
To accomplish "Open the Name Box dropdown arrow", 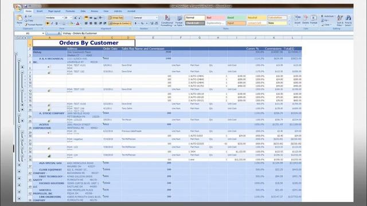I will (x=43, y=33).
